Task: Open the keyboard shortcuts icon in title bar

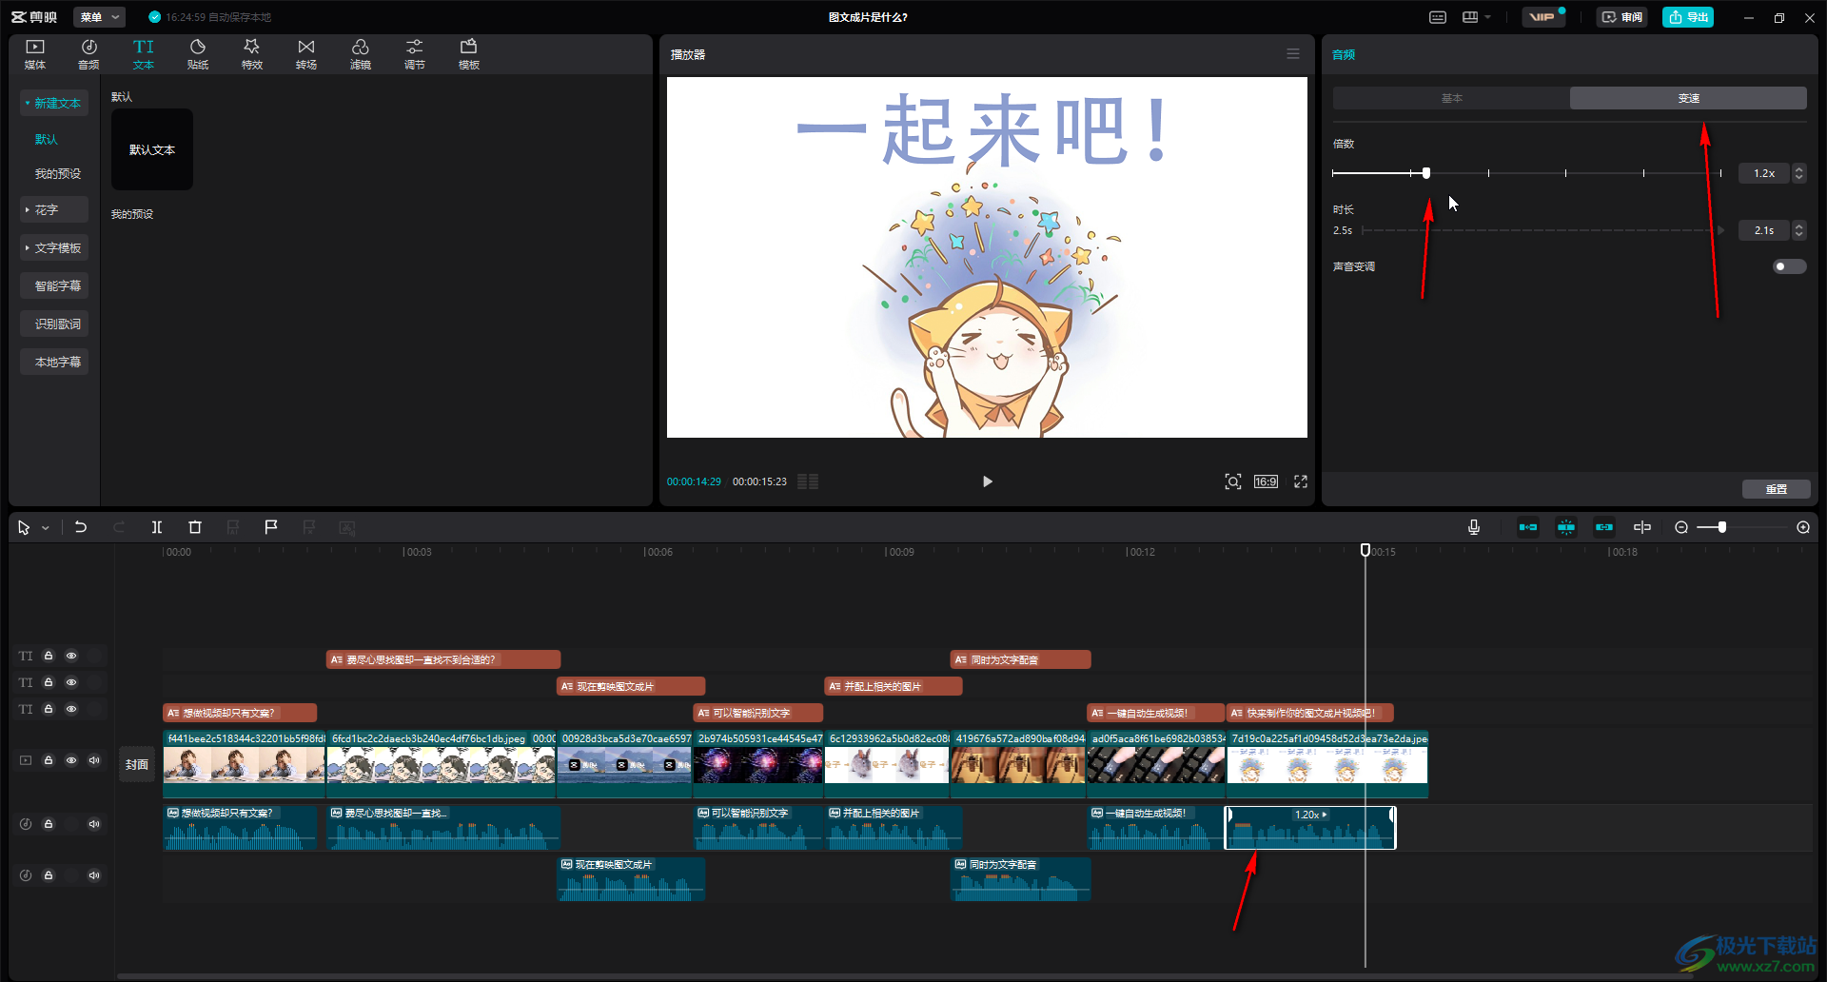Action: pyautogui.click(x=1438, y=17)
